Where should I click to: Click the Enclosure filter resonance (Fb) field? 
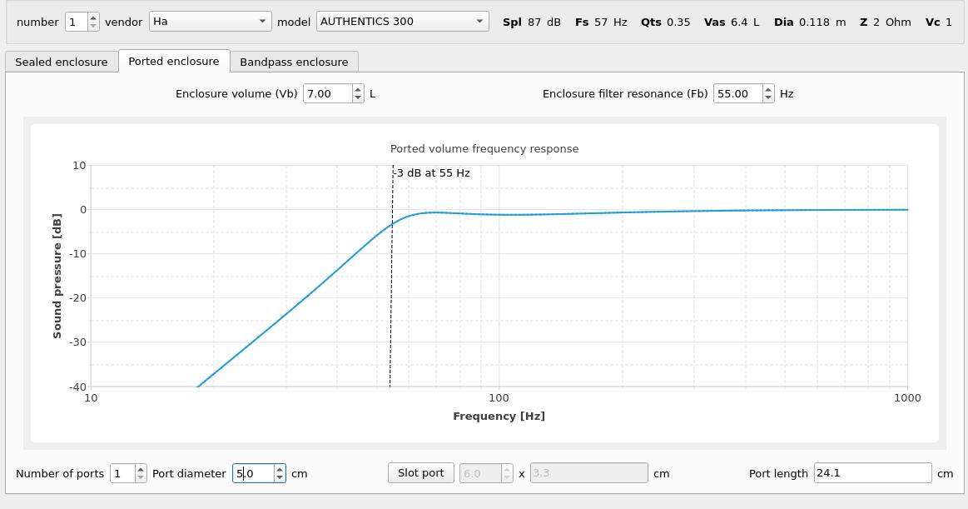(x=735, y=94)
